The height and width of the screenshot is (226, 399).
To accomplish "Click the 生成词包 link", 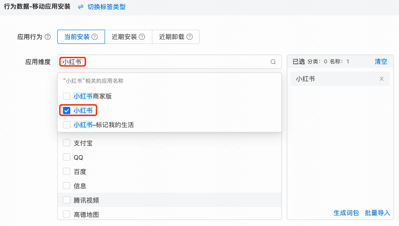I will click(346, 213).
